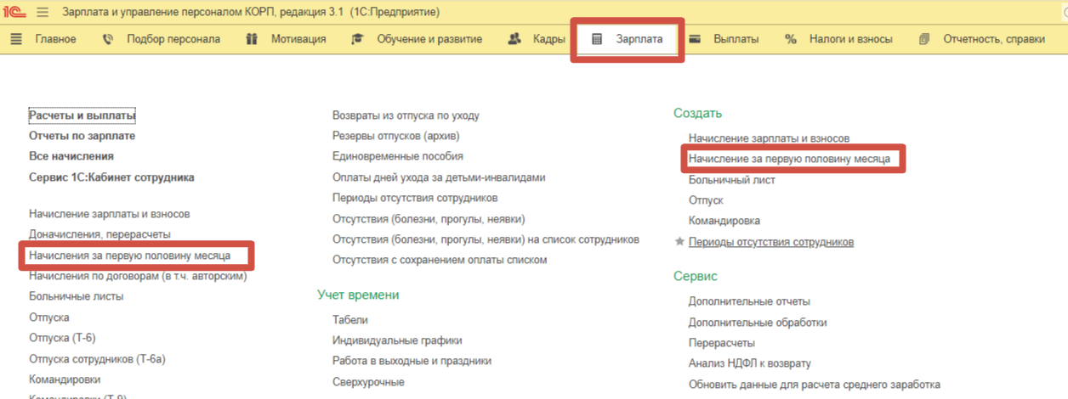
Task: Open Начисление зарплаты и взносов list on the left
Action: pyautogui.click(x=109, y=214)
